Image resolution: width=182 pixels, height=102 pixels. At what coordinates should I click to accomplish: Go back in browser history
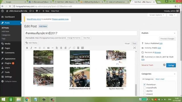click(x=3, y=6)
